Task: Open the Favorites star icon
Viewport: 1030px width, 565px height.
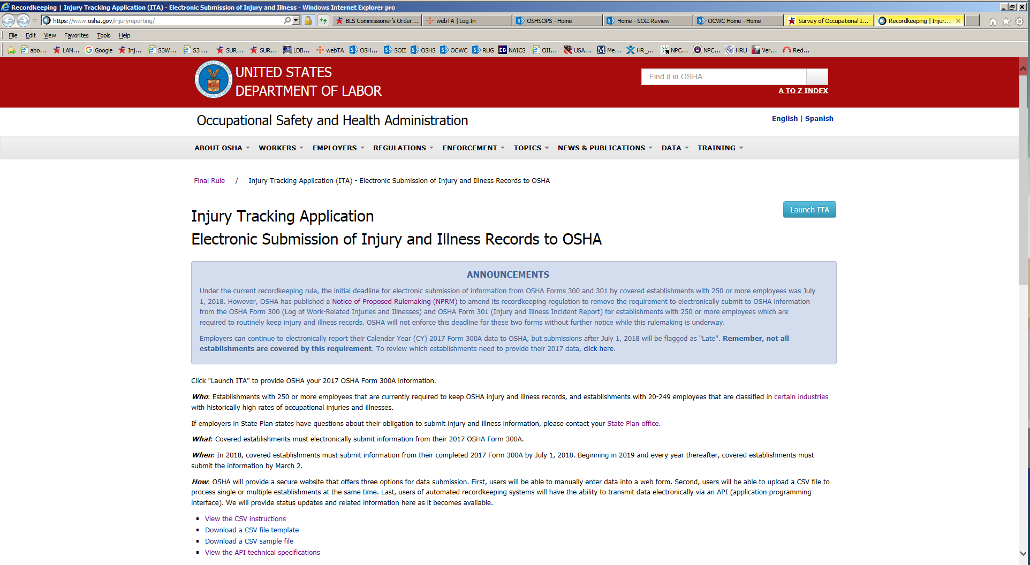Action: [1006, 21]
